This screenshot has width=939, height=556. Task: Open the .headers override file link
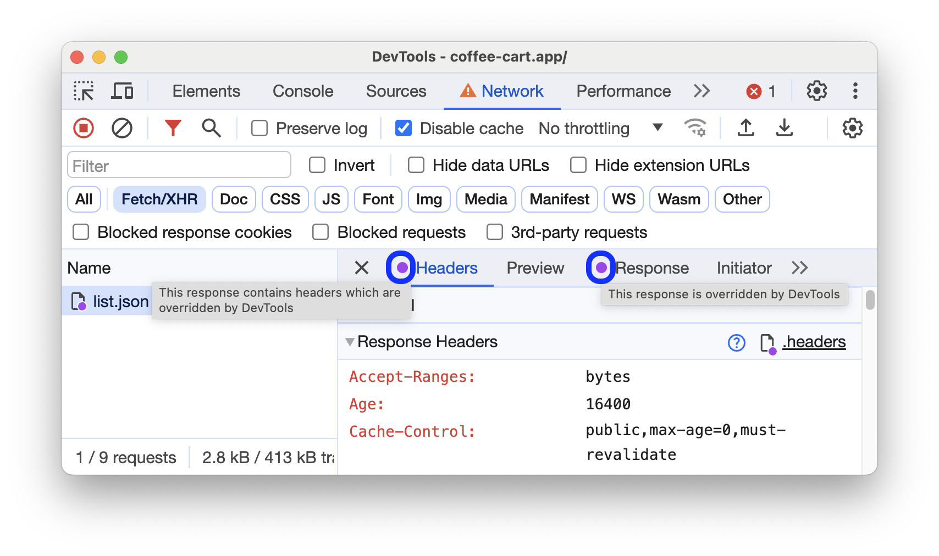(813, 341)
